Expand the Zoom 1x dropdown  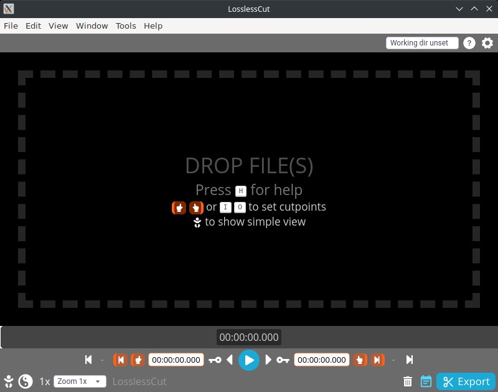[80, 381]
